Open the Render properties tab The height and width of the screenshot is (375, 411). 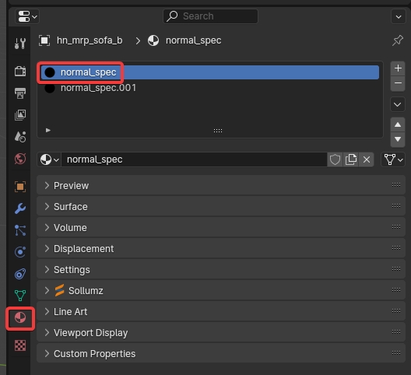point(20,71)
